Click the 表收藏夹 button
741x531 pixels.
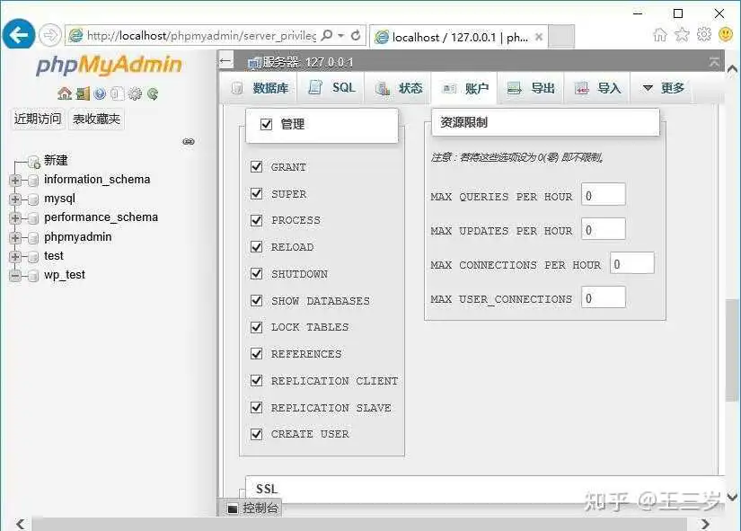(96, 119)
